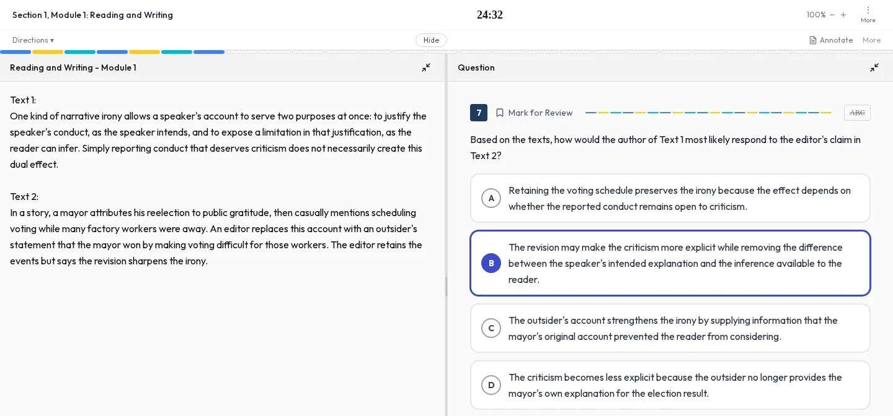Click the dashed multicolor line beside Mark for Review
The height and width of the screenshot is (416, 893).
[708, 113]
